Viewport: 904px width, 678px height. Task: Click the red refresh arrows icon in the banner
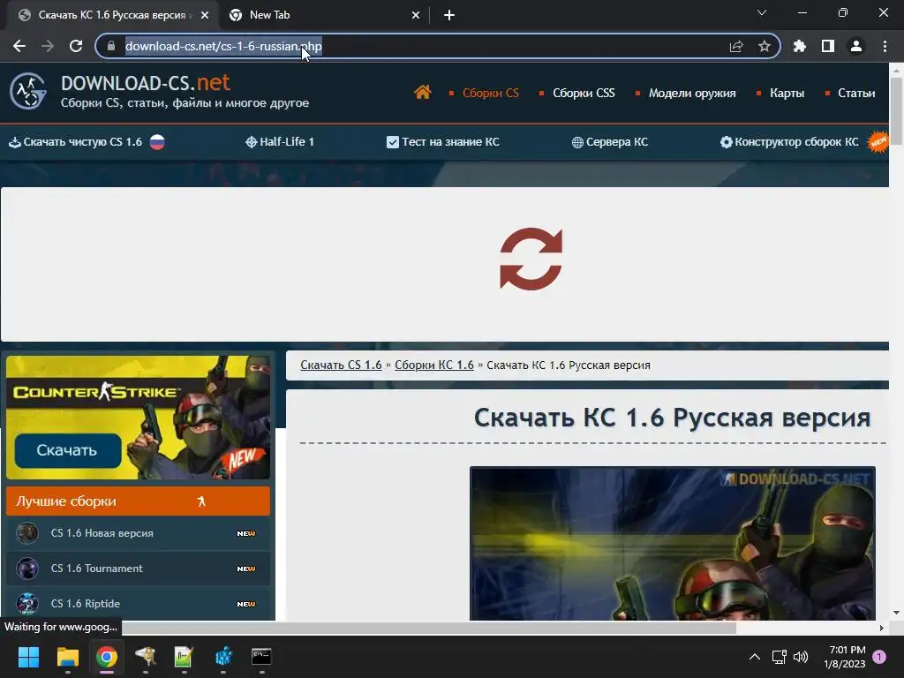pyautogui.click(x=531, y=259)
